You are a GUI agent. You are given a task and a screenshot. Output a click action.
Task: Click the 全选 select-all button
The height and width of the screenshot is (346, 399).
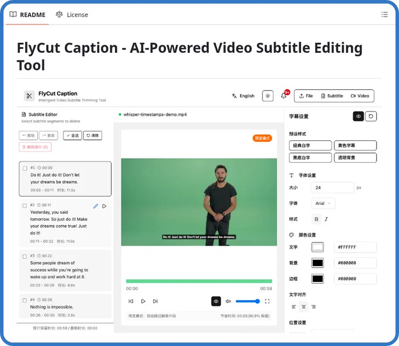pyautogui.click(x=73, y=136)
